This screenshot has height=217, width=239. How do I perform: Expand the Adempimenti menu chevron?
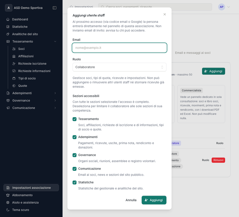[55, 93]
